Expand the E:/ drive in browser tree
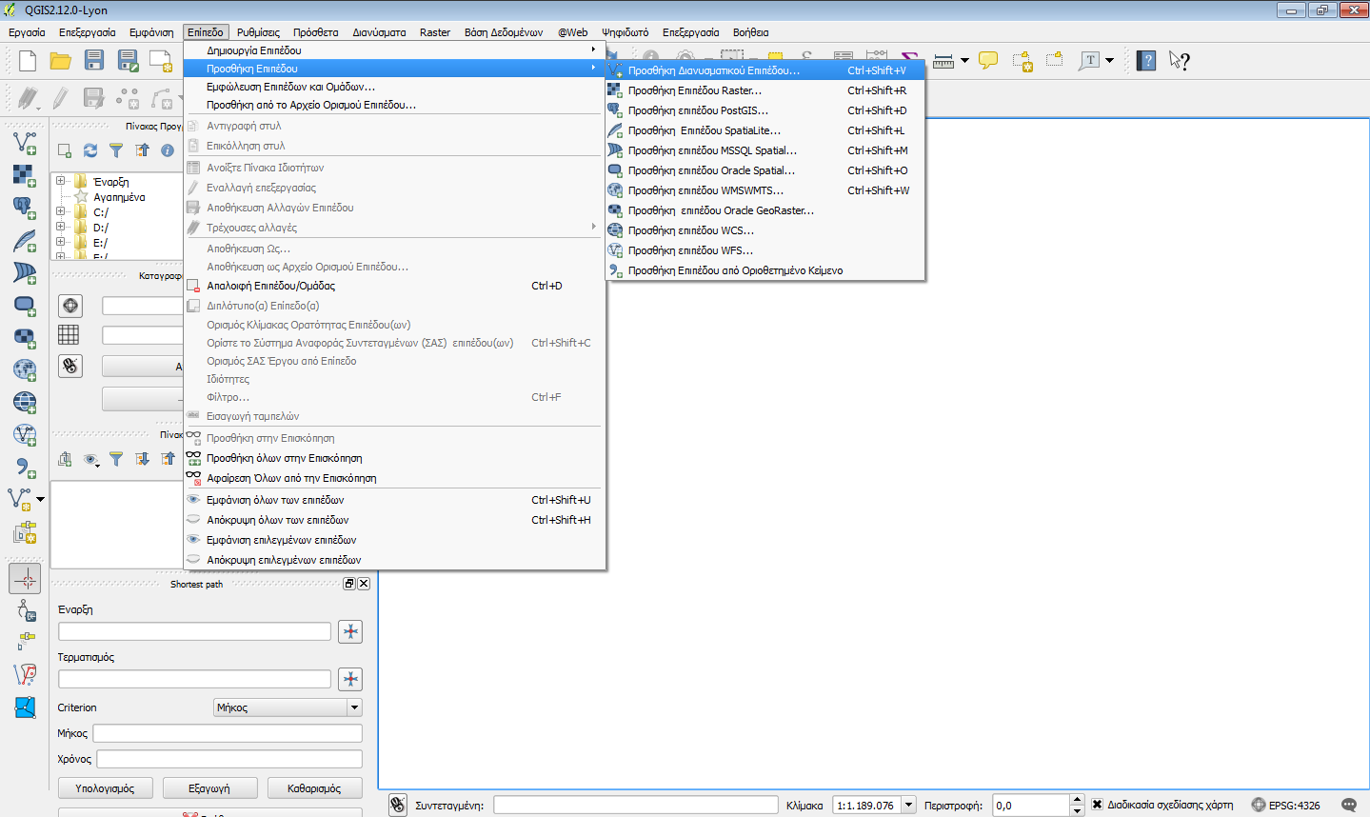The height and width of the screenshot is (817, 1370). coord(60,242)
